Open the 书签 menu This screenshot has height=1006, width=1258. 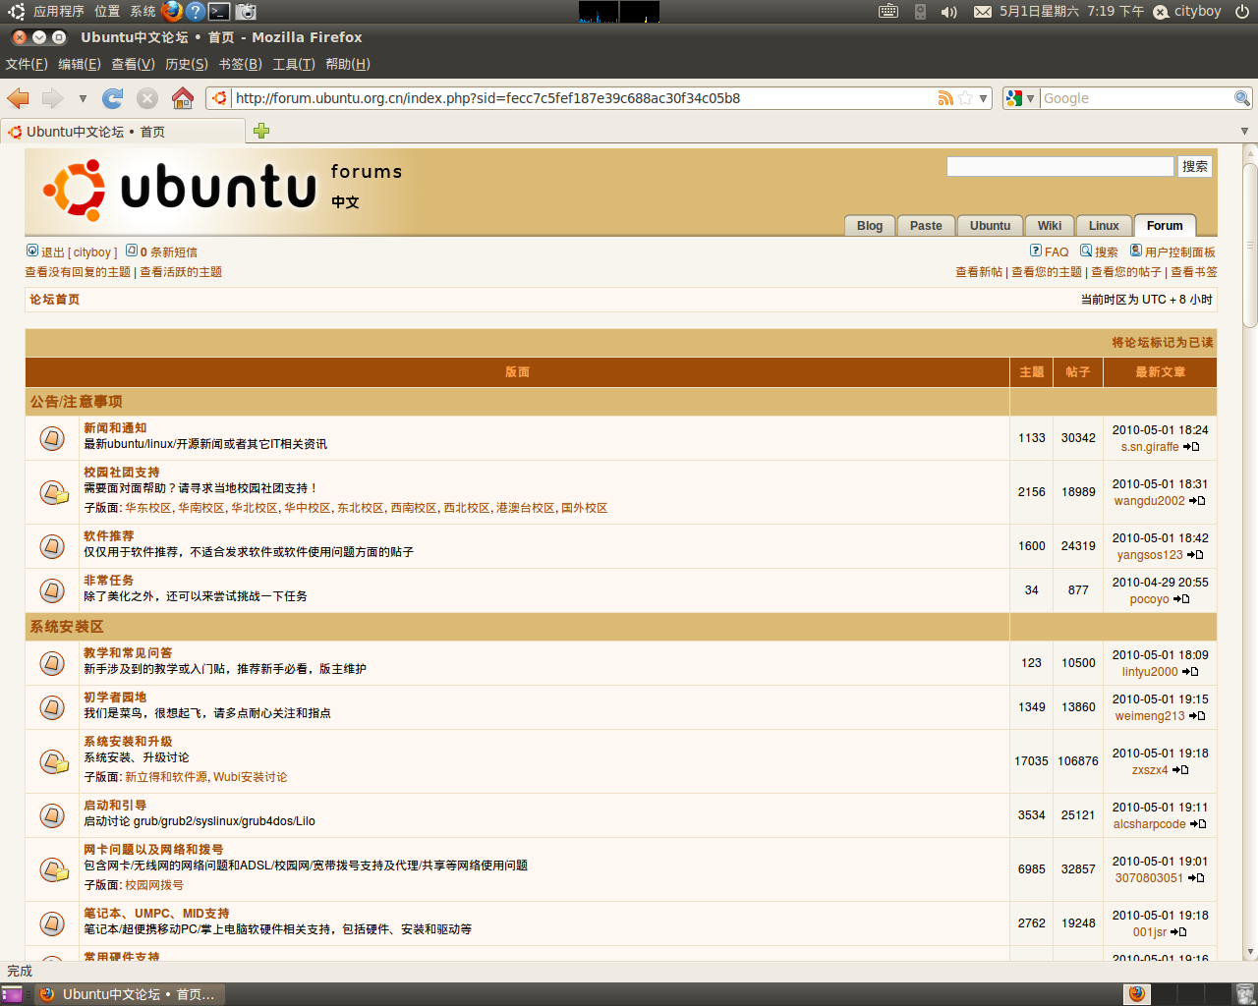pyautogui.click(x=240, y=64)
